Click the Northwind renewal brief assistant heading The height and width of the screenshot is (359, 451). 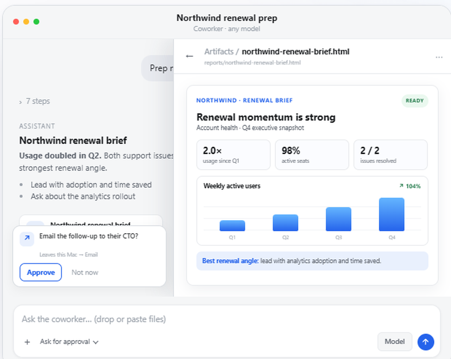[73, 140]
